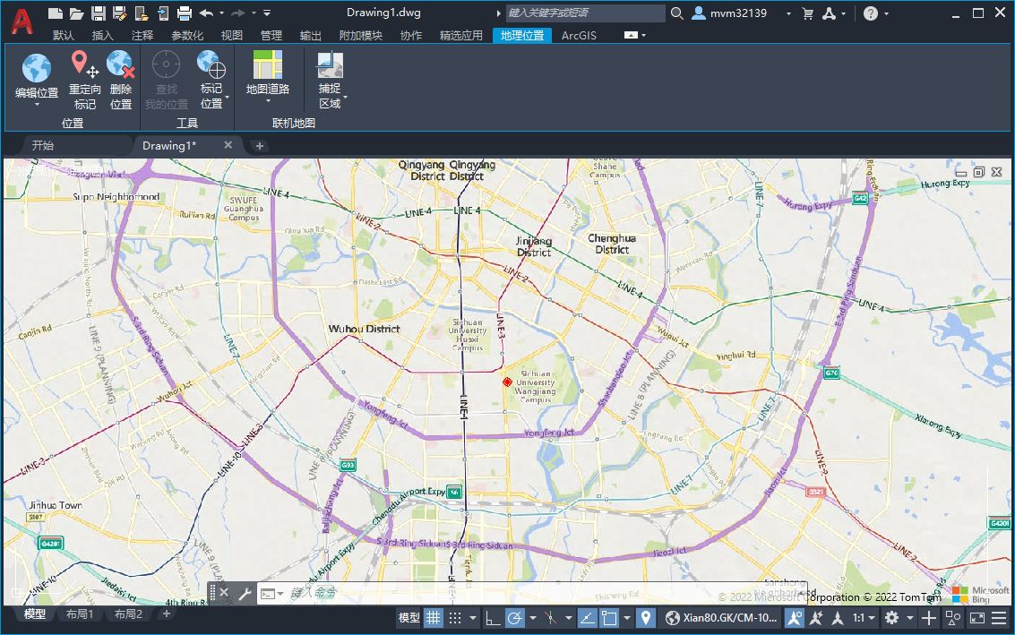This screenshot has height=635, width=1015.
Task: Click the 编辑位置 (Edit Location) globe icon
Action: point(37,68)
